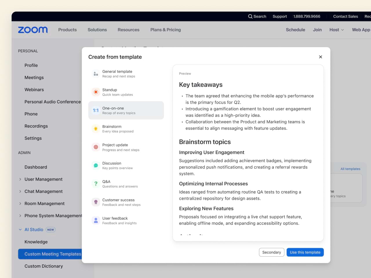Open Plans & Pricing in navigation
Viewport: 371px width, 278px height.
(166, 30)
